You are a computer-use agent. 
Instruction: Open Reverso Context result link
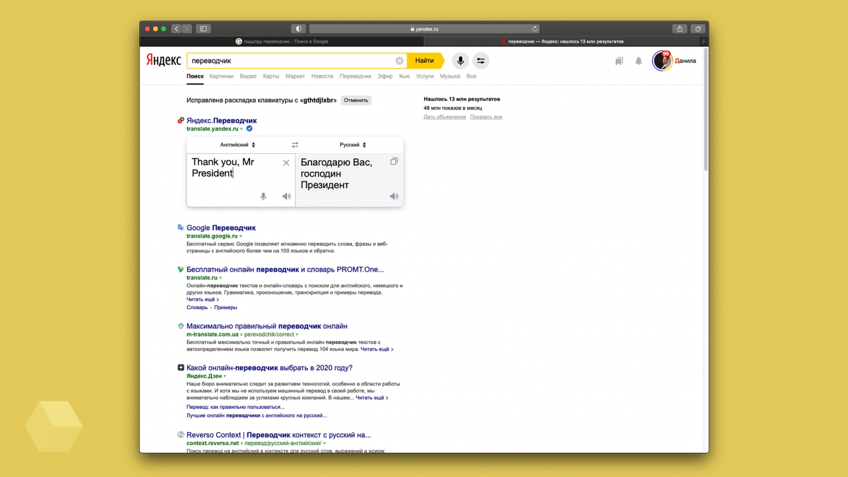point(279,435)
